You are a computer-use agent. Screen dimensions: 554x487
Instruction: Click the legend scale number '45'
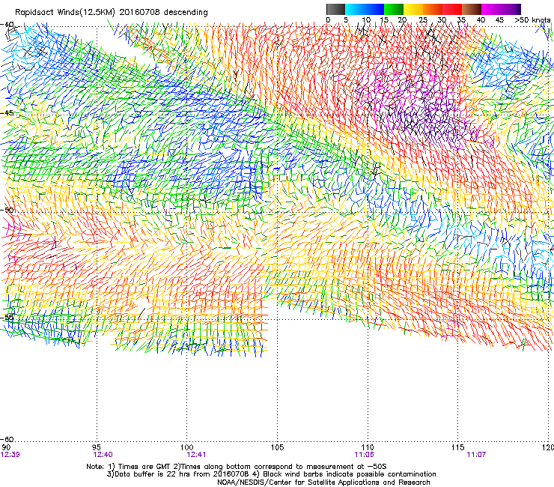[499, 20]
